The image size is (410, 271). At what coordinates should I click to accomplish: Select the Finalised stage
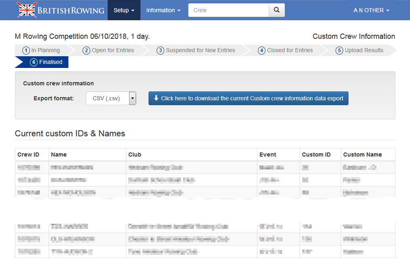(46, 62)
